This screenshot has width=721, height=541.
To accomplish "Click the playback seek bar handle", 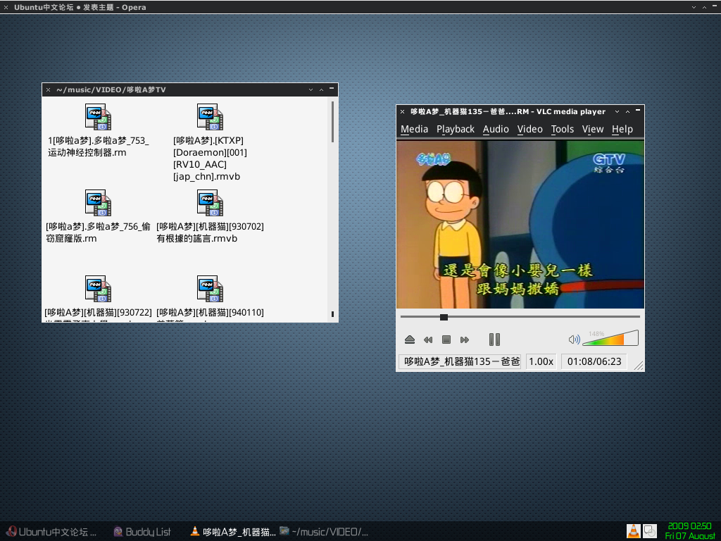I will [444, 317].
